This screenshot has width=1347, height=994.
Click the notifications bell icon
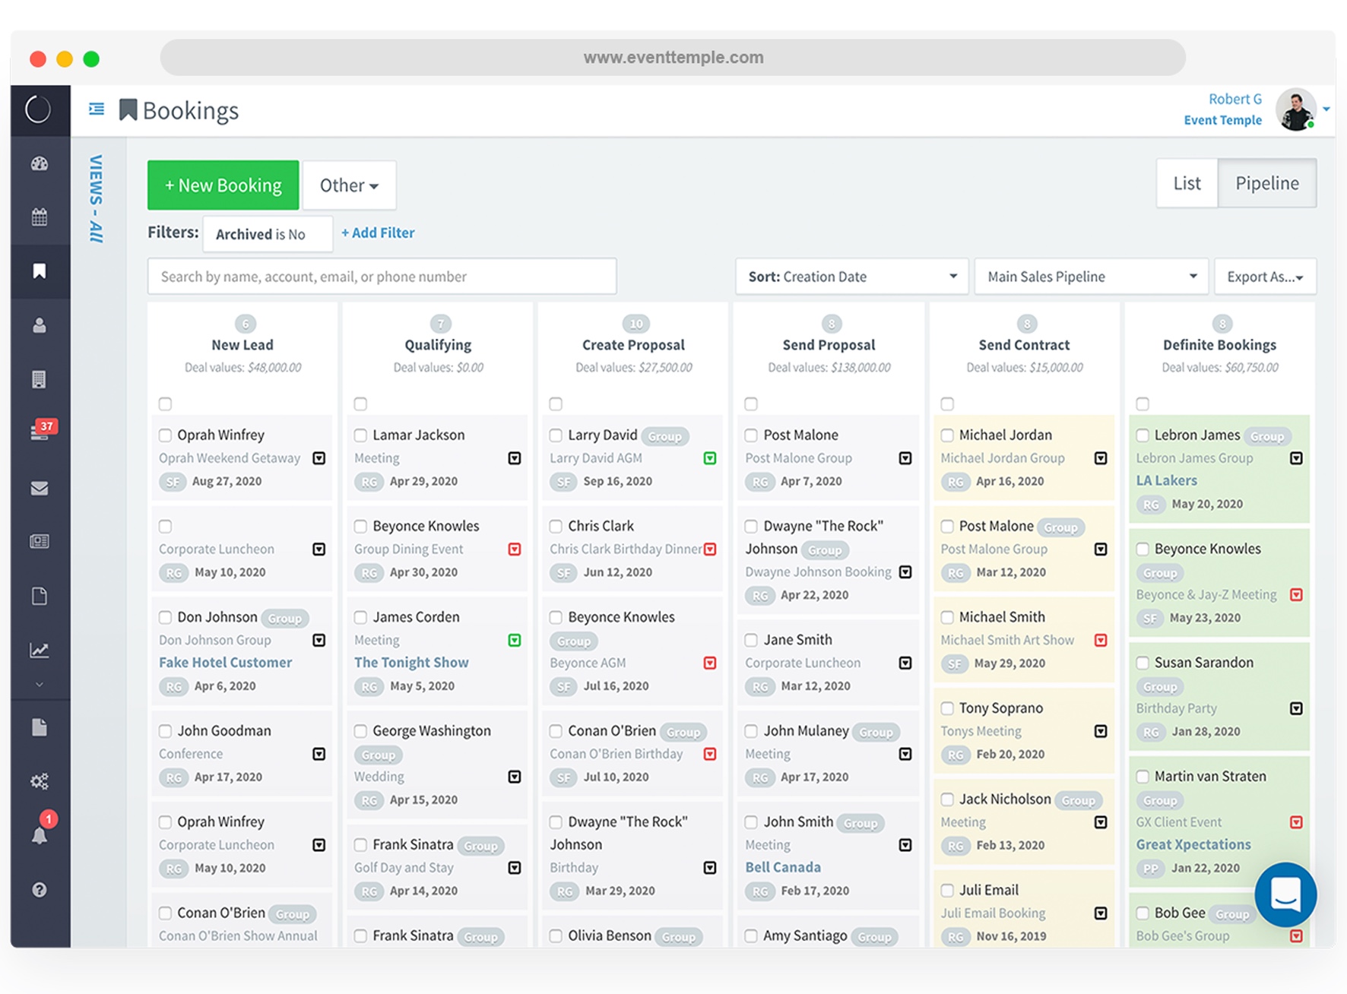pos(40,835)
